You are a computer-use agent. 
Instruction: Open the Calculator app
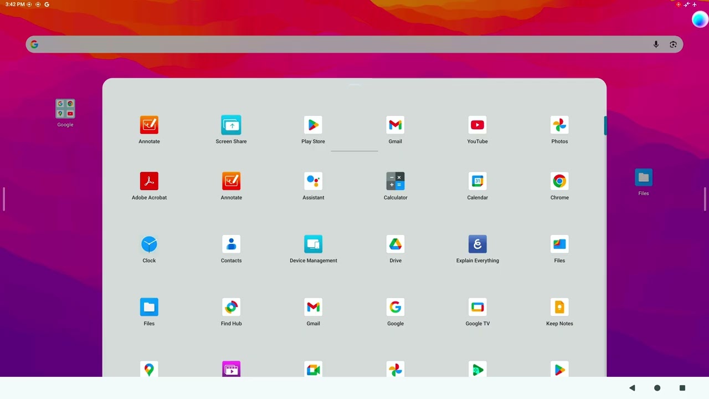coord(395,181)
